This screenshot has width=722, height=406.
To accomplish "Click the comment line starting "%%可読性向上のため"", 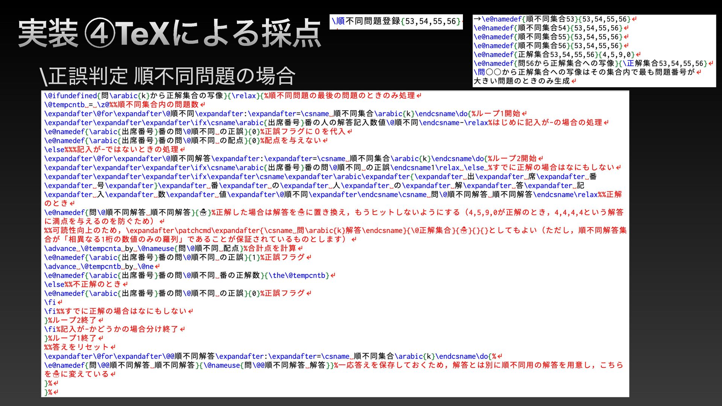I will click(x=335, y=230).
